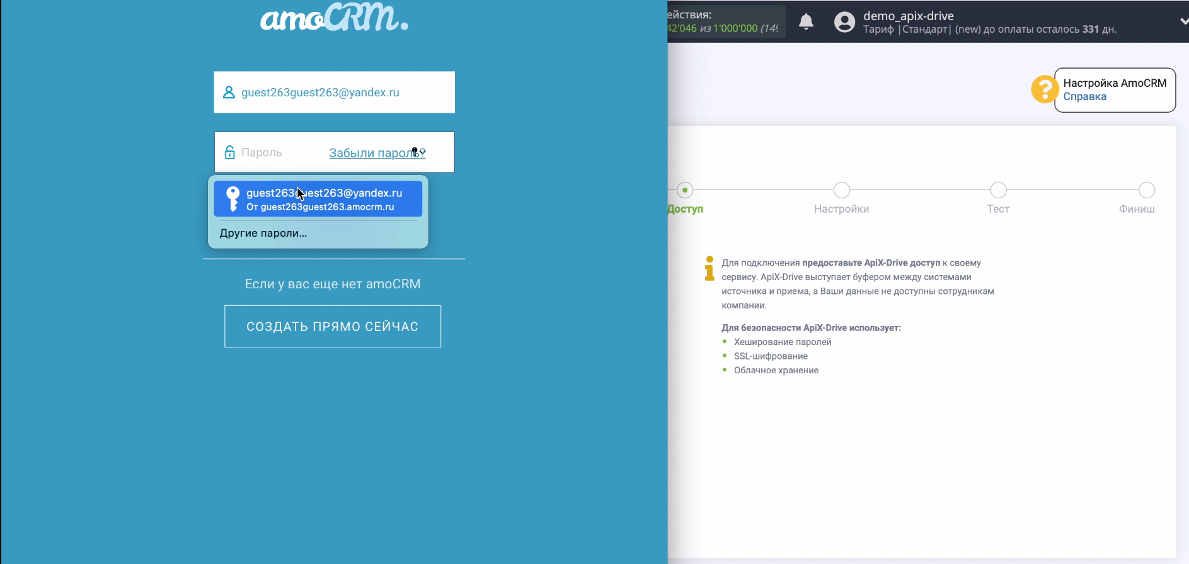Click the Доступ step label
1189x564 pixels.
[x=686, y=209]
